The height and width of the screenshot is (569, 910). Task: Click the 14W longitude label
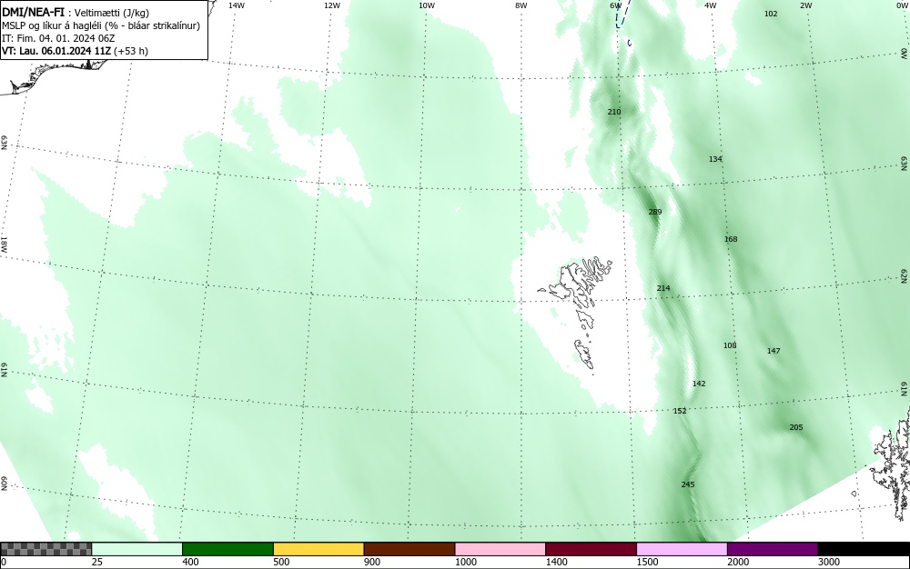click(237, 5)
